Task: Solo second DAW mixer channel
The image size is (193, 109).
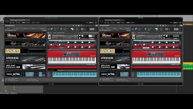Action: tap(14, 91)
